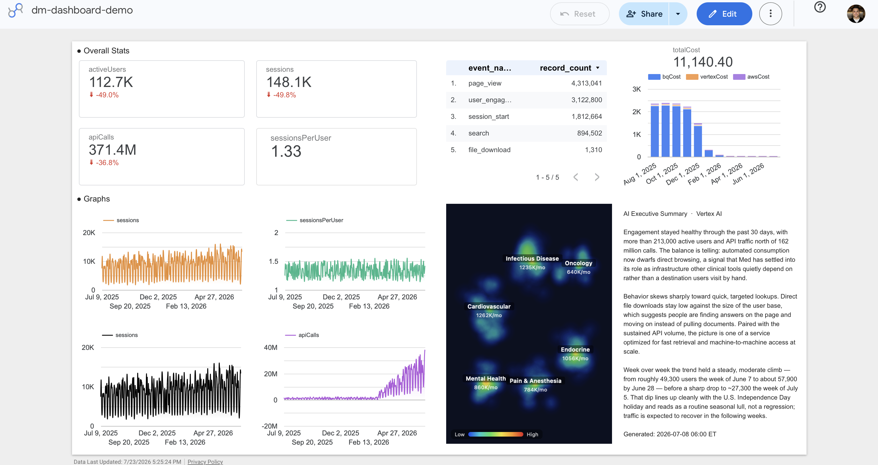Image resolution: width=878 pixels, height=465 pixels.
Task: Click the Data Last Updated footer text
Action: (127, 462)
